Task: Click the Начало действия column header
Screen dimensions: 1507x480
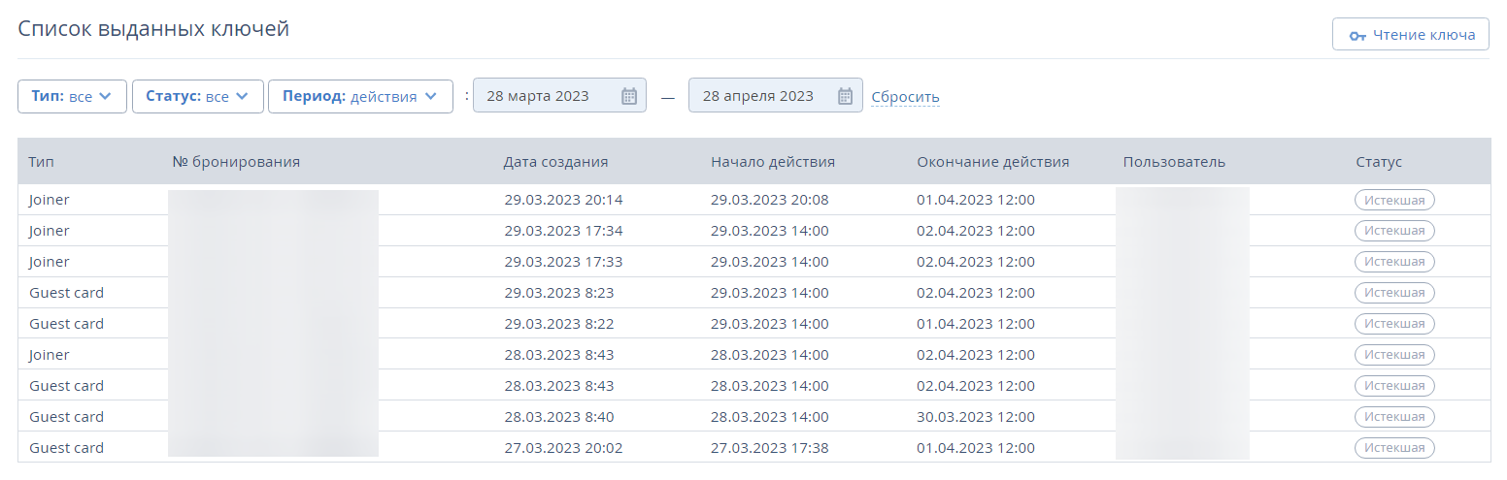Action: pyautogui.click(x=773, y=162)
